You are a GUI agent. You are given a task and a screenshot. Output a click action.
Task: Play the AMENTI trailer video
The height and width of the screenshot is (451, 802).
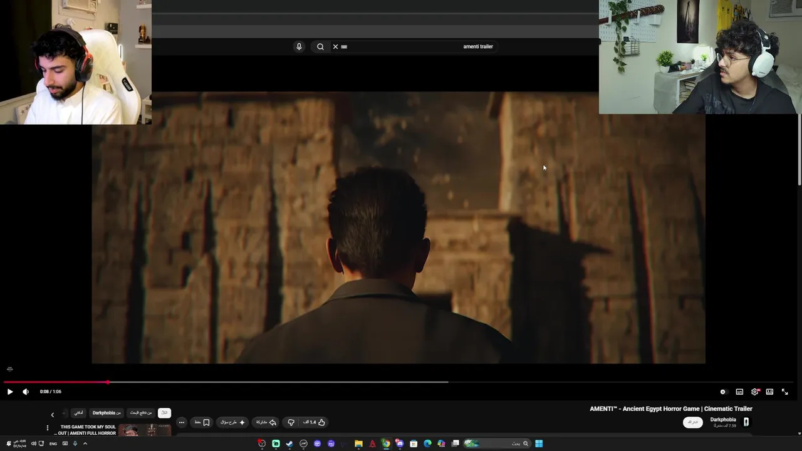click(9, 391)
